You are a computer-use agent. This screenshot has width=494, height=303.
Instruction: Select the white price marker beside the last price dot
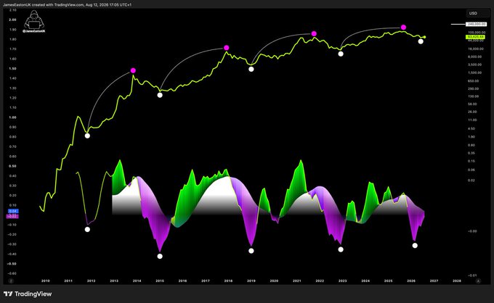pyautogui.click(x=421, y=41)
